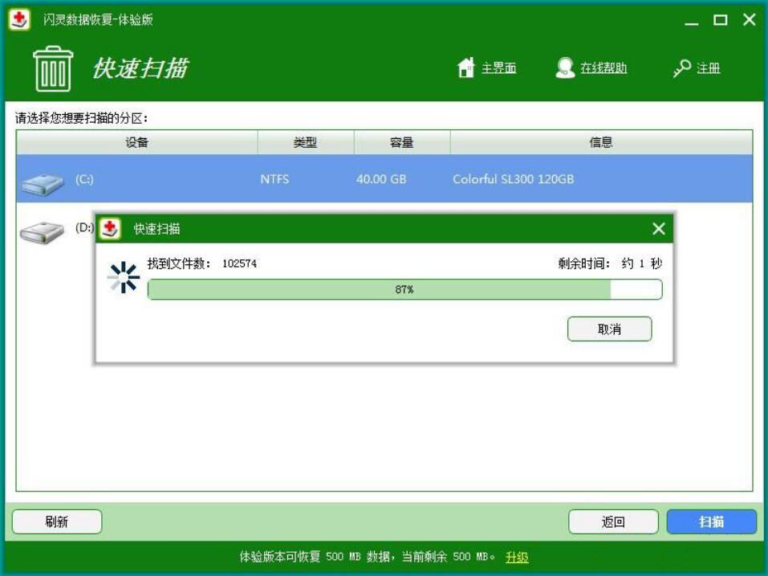Cancel the scan with 取消 button
This screenshot has height=576, width=768.
(x=609, y=329)
